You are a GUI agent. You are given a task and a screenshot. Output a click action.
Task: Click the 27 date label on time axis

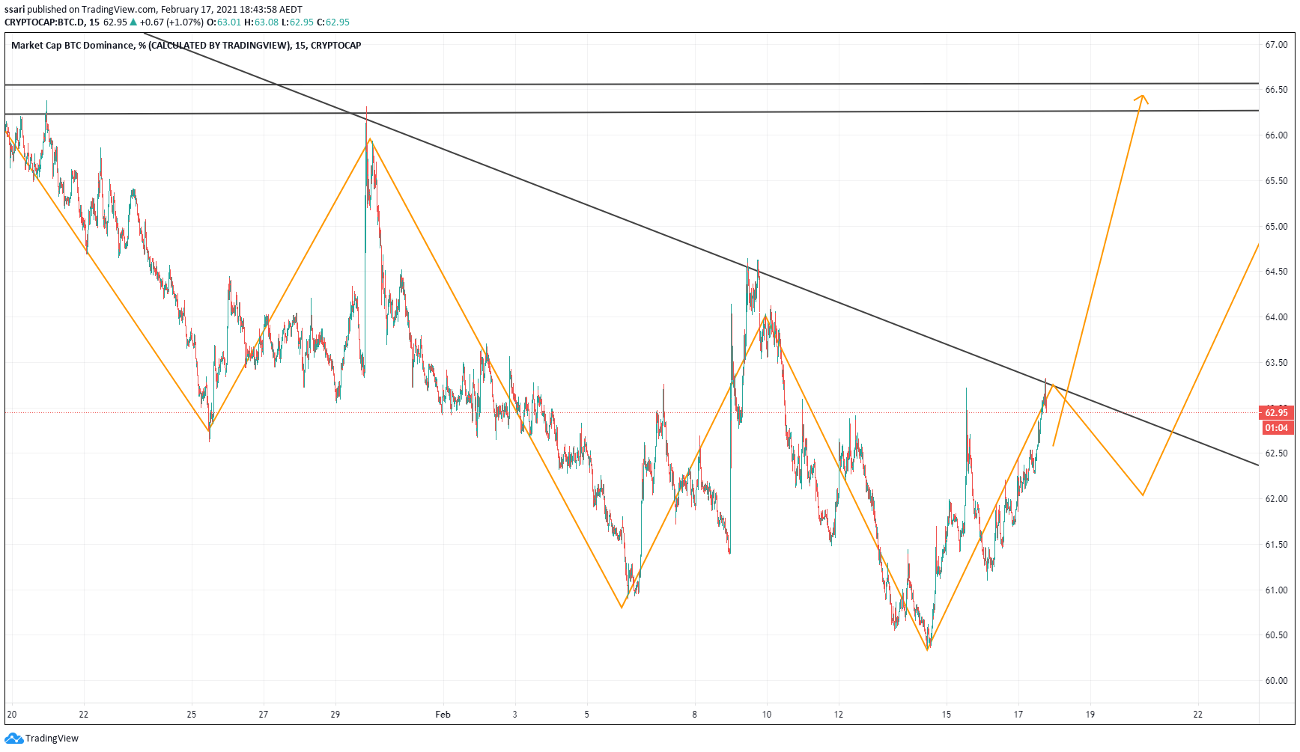point(264,715)
